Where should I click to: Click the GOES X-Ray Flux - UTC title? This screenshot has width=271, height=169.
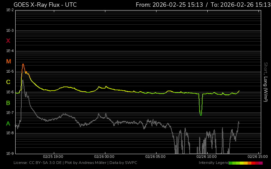point(45,5)
